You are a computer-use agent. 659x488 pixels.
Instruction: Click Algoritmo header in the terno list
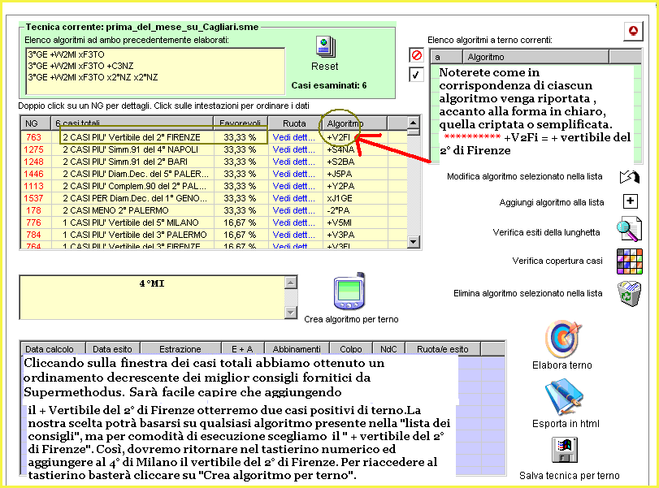(535, 57)
